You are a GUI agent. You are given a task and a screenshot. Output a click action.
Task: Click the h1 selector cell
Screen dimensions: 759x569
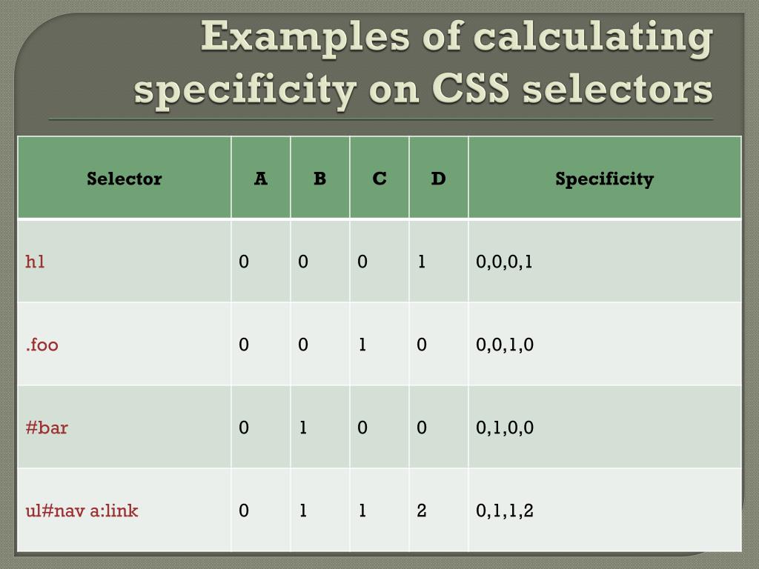coord(125,262)
